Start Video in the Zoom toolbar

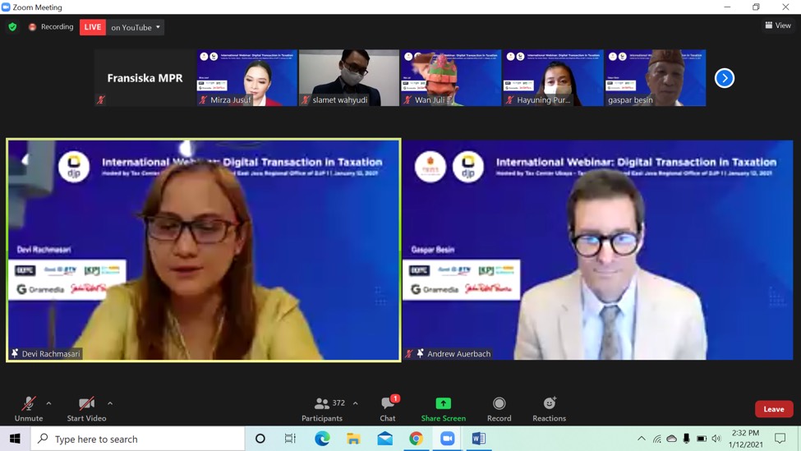click(x=86, y=409)
